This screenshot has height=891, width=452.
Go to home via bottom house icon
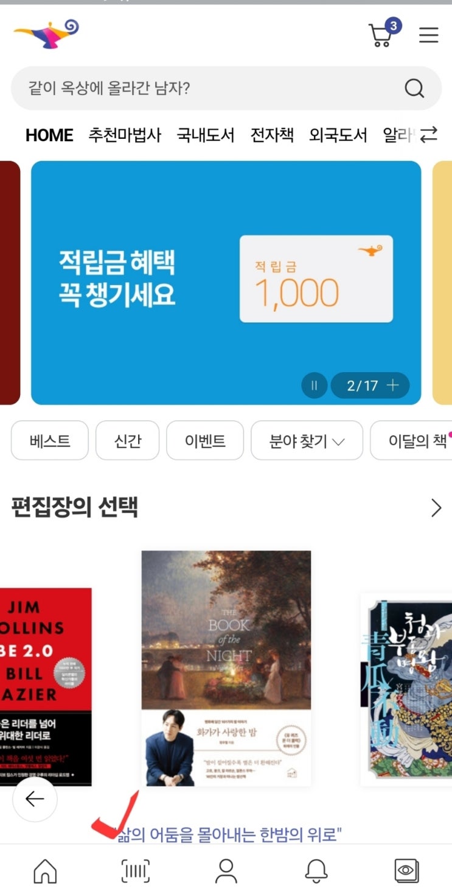pos(46,871)
